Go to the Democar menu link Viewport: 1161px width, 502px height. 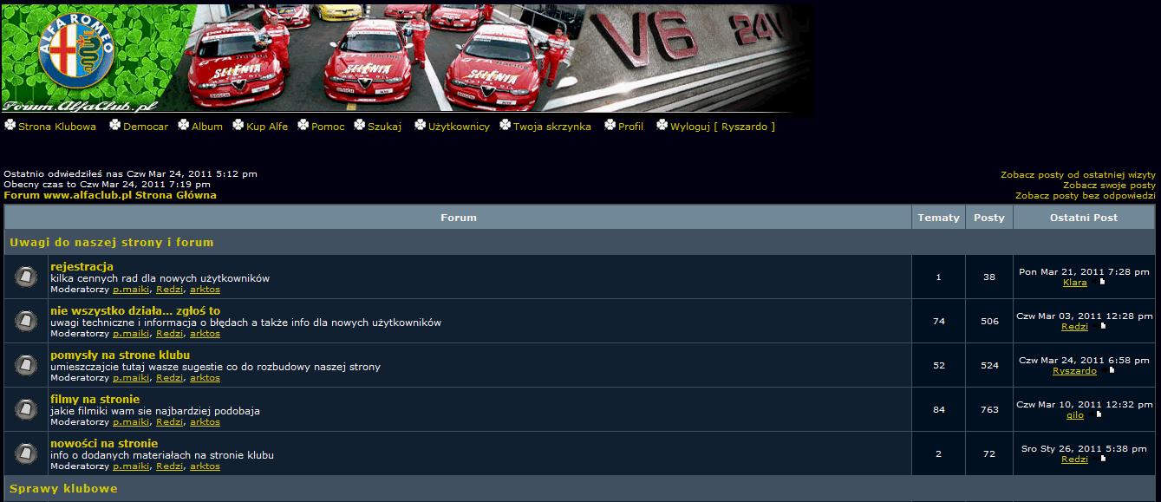pyautogui.click(x=147, y=127)
